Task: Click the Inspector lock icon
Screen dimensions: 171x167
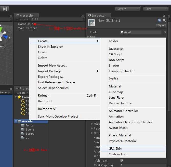Action: pos(164,16)
